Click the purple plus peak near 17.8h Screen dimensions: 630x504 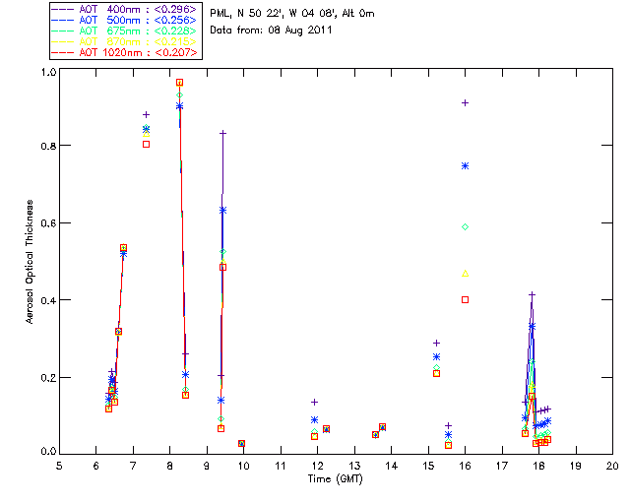click(532, 294)
